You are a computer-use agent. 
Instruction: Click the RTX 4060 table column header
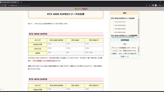[x=75, y=40]
